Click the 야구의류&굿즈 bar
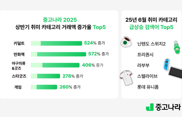Image resolution: width=182 pixels, height=117 pixels. (55, 65)
